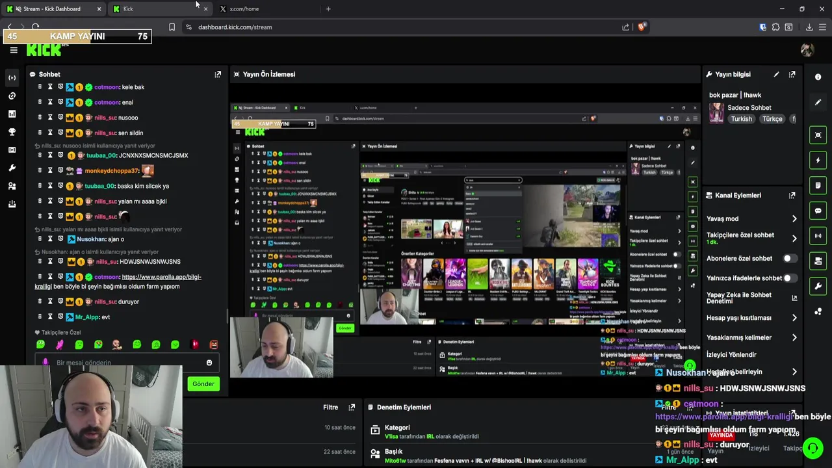832x468 pixels.
Task: Edit stream info via the Yayın bilgisi pencil
Action: tap(776, 74)
